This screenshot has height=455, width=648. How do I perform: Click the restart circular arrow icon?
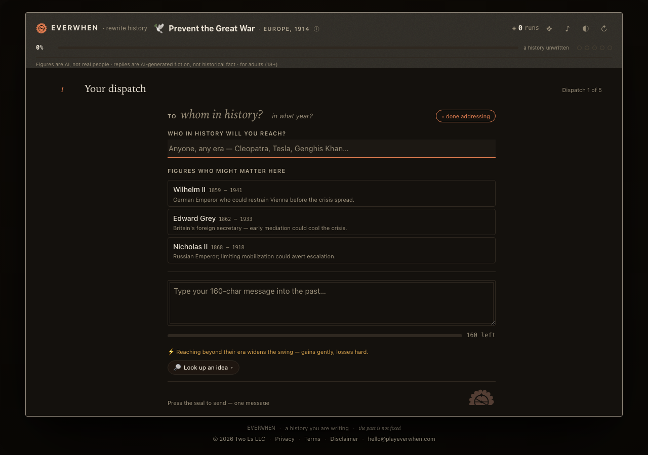[x=604, y=29]
